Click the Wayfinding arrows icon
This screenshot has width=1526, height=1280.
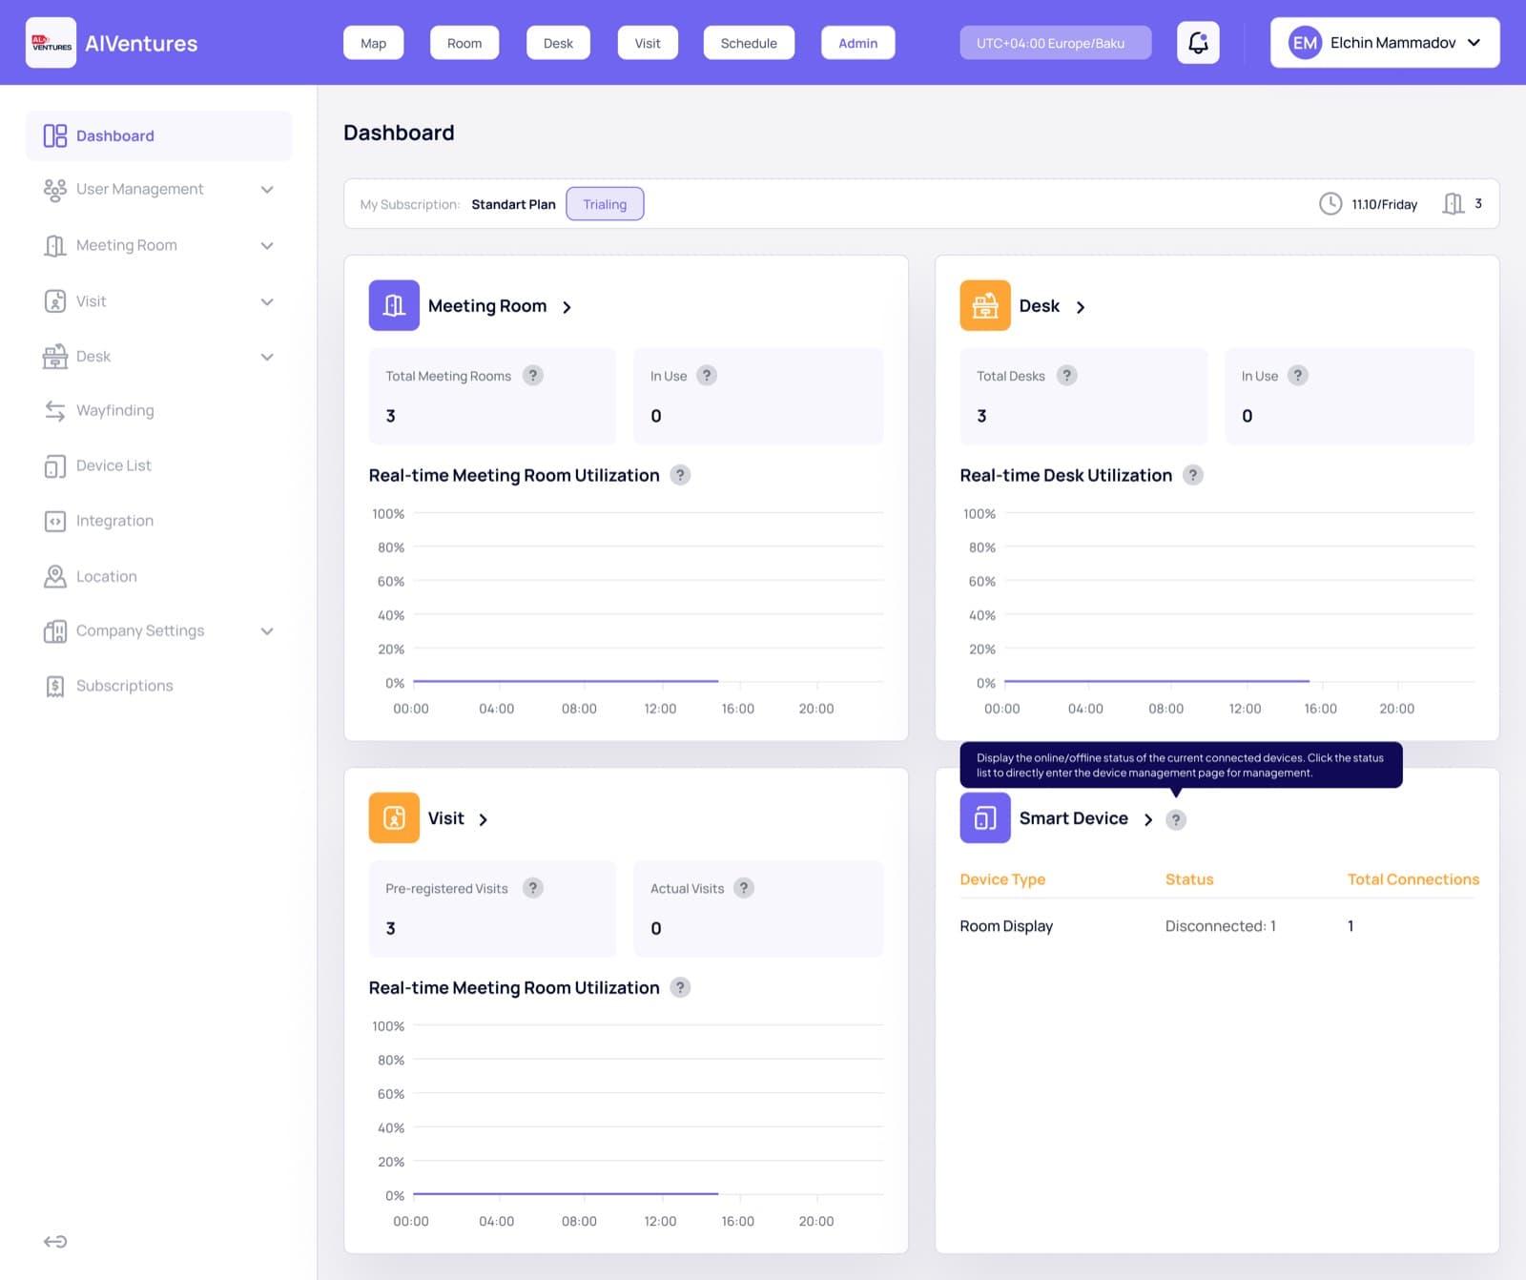tap(55, 411)
